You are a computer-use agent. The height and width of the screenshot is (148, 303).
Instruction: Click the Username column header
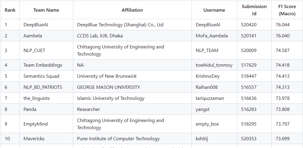(x=214, y=10)
